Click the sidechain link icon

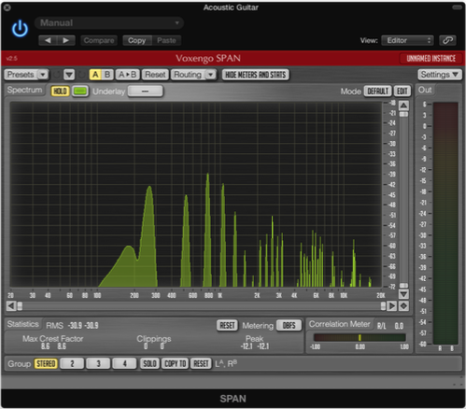447,40
